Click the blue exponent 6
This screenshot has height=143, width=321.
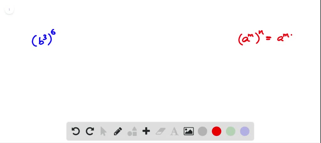pyautogui.click(x=53, y=33)
